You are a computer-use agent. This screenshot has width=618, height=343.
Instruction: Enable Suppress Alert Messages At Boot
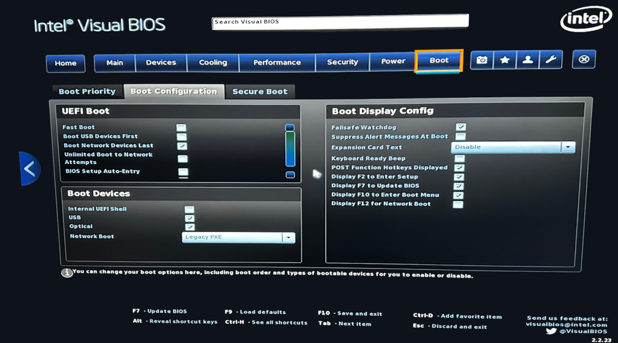[x=460, y=136]
